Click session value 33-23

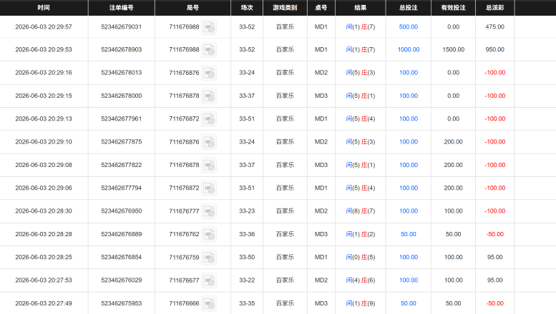pyautogui.click(x=247, y=211)
